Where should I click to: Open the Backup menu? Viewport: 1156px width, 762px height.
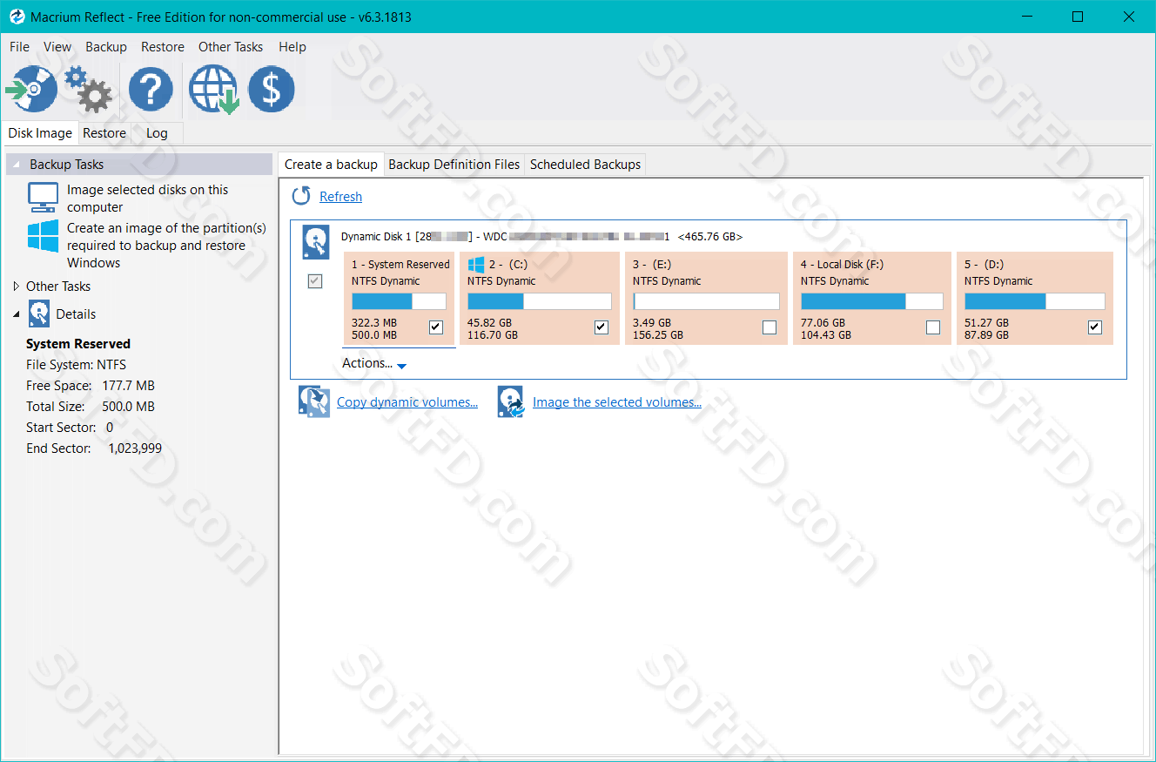click(106, 47)
